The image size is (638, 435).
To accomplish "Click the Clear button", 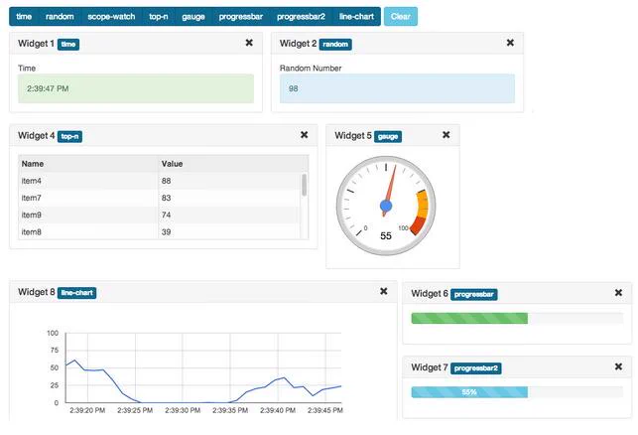I will (x=401, y=17).
